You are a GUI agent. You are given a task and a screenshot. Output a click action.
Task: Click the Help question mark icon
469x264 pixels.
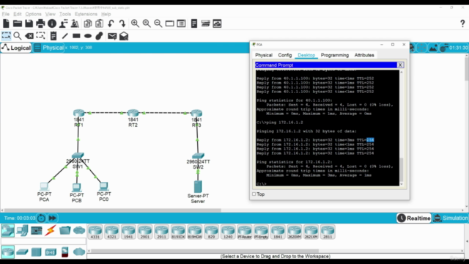pos(462,23)
